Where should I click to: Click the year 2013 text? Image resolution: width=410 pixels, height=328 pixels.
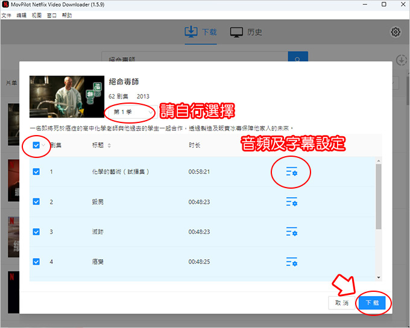[x=143, y=96]
